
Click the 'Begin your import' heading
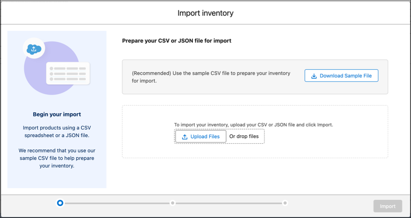(x=57, y=114)
